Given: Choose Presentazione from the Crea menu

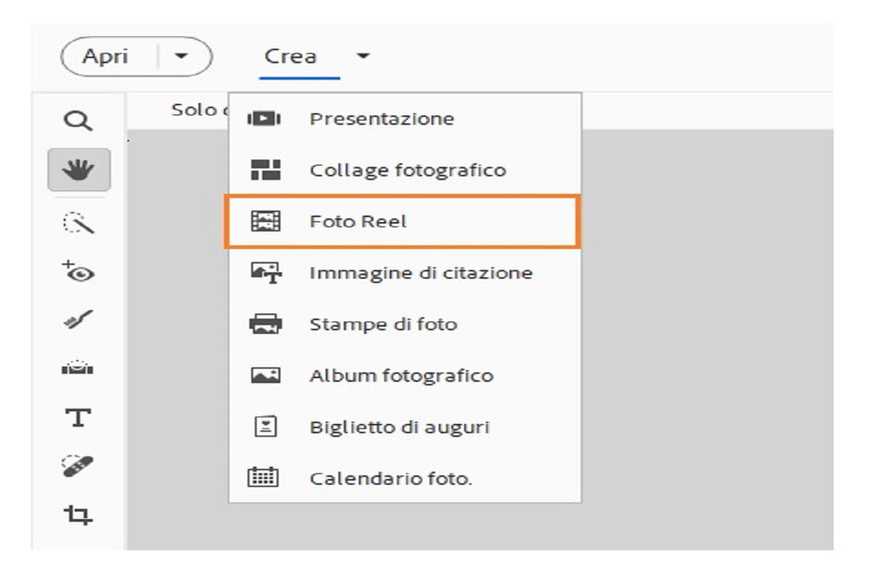Looking at the screenshot, I should click(381, 118).
